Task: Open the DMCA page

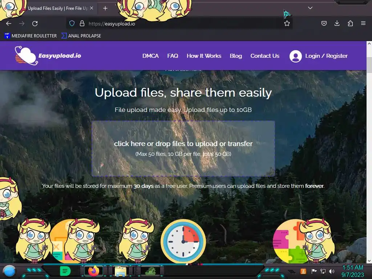Action: coord(150,56)
